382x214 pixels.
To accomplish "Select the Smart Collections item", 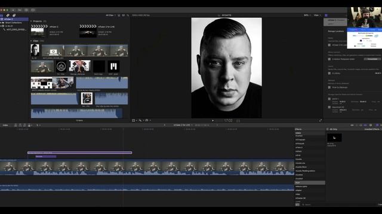I will click(13, 23).
